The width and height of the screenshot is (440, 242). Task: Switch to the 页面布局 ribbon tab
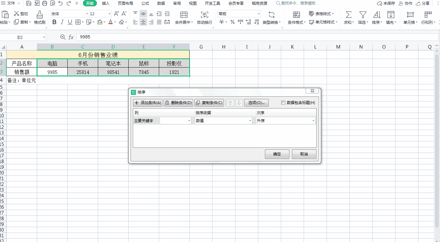[x=125, y=3]
